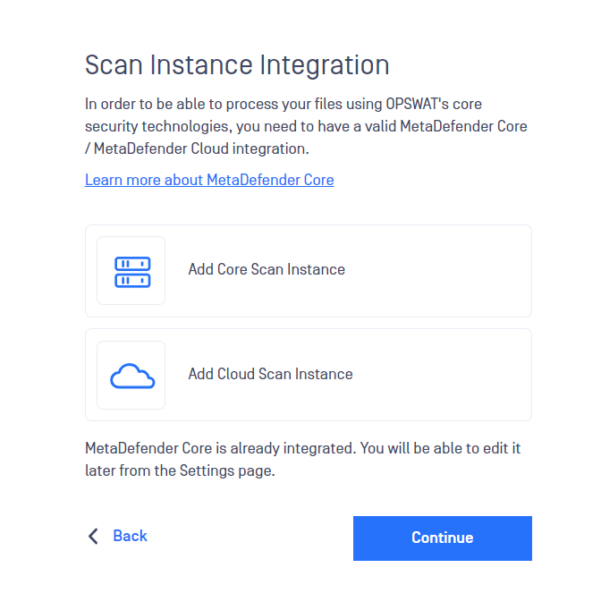Go Back to previous step
The height and width of the screenshot is (610, 601).
pos(130,536)
